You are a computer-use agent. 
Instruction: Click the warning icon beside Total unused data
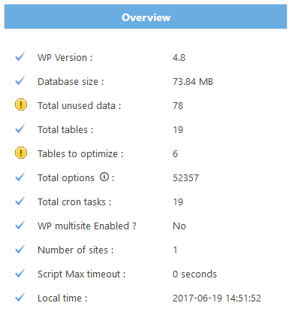[21, 105]
